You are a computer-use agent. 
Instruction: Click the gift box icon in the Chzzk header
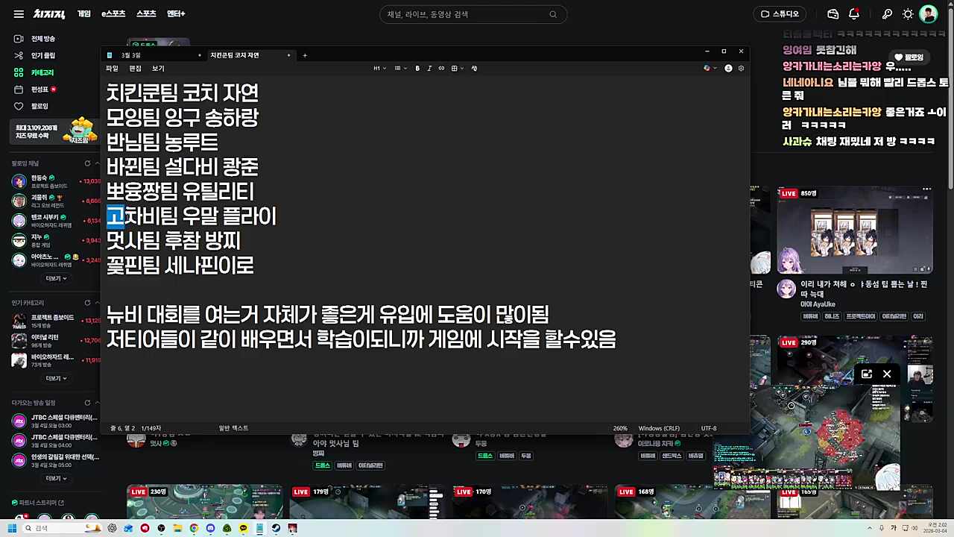[x=833, y=13]
